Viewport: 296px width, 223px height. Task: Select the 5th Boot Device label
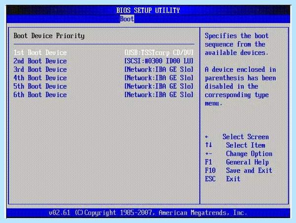click(x=40, y=86)
